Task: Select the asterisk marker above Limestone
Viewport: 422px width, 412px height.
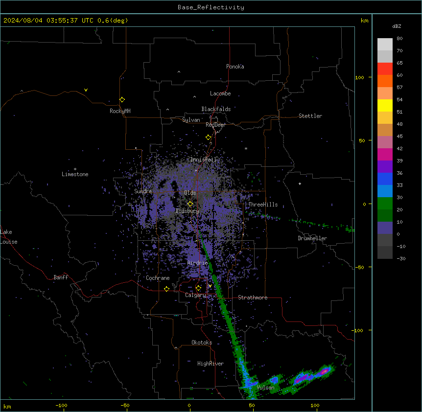Action: pos(75,169)
